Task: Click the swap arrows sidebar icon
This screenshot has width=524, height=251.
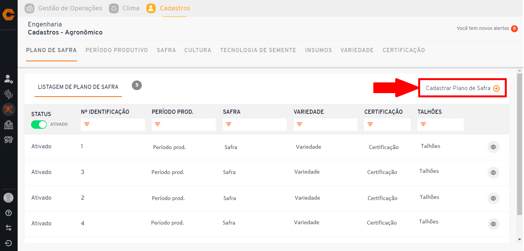Action: pyautogui.click(x=8, y=228)
